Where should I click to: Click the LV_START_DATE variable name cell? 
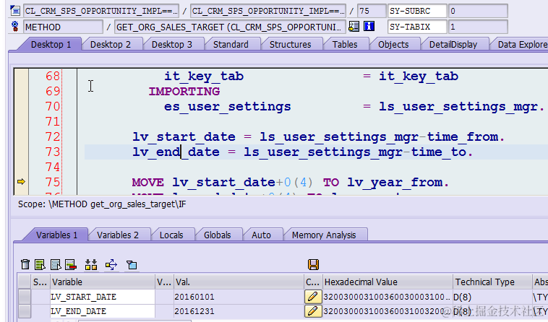click(103, 297)
